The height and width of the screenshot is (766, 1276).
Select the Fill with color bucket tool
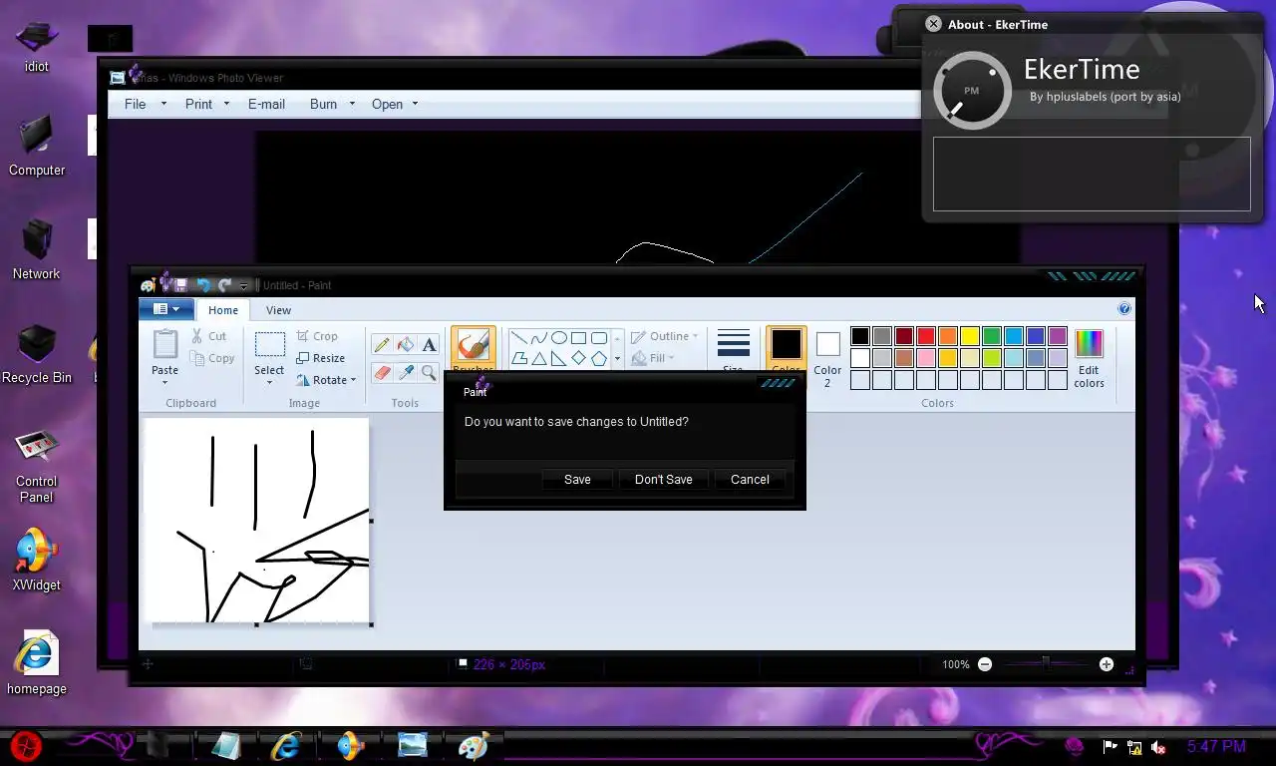click(x=406, y=345)
